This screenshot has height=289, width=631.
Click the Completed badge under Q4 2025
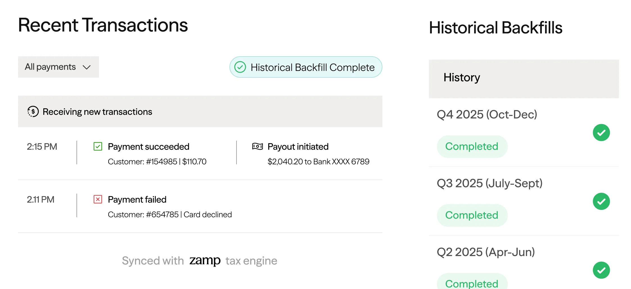(472, 147)
